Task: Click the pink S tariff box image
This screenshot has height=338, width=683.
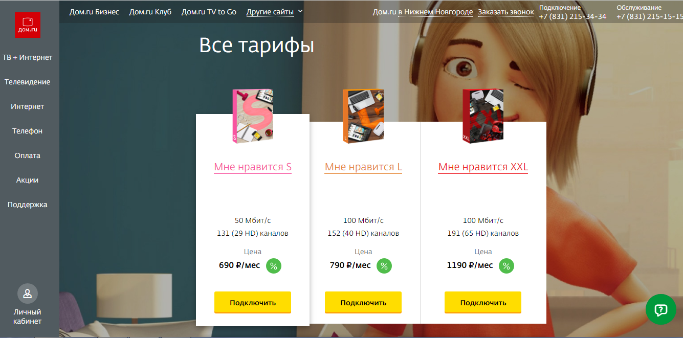Action: (253, 117)
